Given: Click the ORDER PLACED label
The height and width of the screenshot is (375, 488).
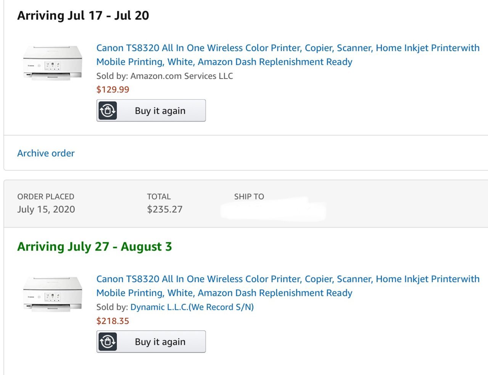Looking at the screenshot, I should pyautogui.click(x=46, y=196).
